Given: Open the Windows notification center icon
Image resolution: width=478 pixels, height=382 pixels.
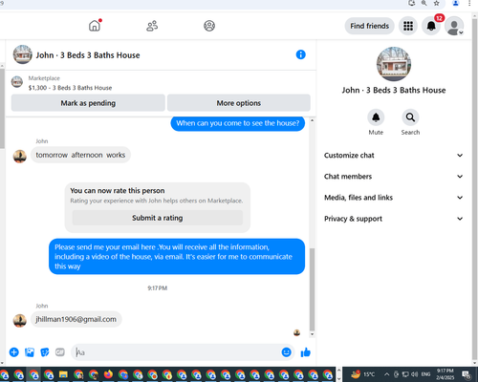Looking at the screenshot, I should coord(467,374).
